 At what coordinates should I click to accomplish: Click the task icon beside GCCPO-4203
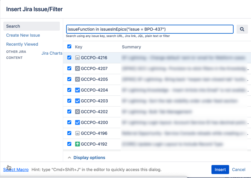pos(77,101)
